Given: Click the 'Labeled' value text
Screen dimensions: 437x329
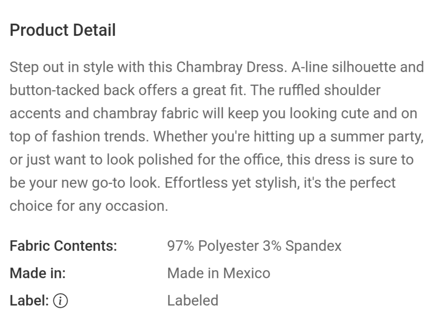Looking at the screenshot, I should 192,300.
